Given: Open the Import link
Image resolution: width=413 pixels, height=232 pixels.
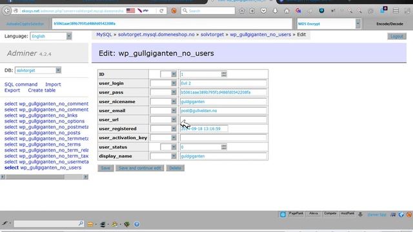Looking at the screenshot, I should 53,84.
